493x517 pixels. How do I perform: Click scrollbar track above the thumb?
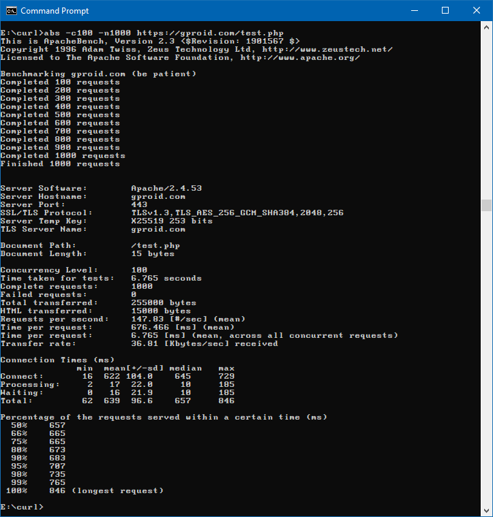(486, 116)
